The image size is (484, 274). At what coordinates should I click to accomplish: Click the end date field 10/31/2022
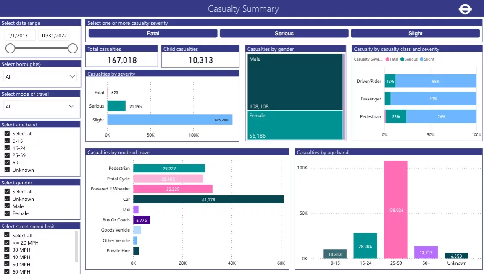(54, 36)
